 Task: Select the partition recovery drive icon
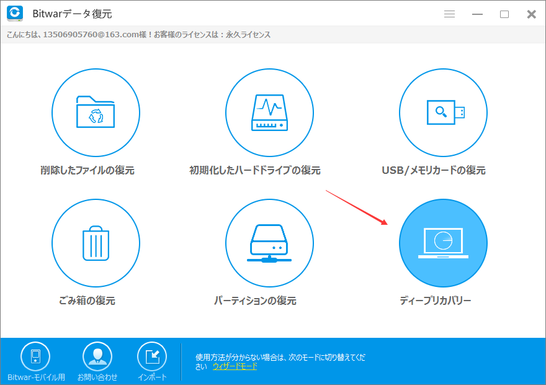tap(269, 243)
